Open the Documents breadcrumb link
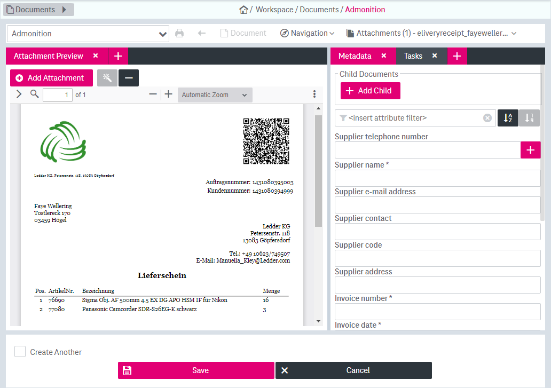Screen dimensions: 551x388 [319, 9]
